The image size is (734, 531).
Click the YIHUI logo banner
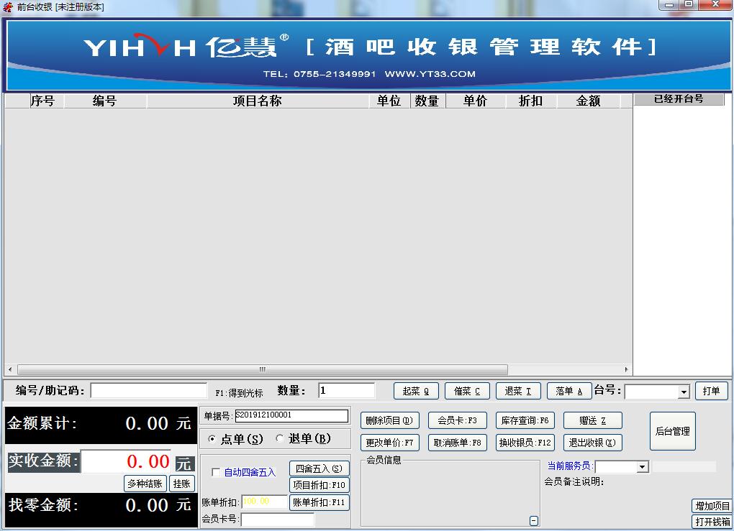(369, 55)
